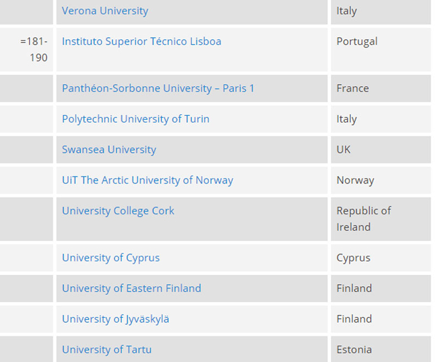
Task: Open the University College Cork link
Action: click(118, 210)
